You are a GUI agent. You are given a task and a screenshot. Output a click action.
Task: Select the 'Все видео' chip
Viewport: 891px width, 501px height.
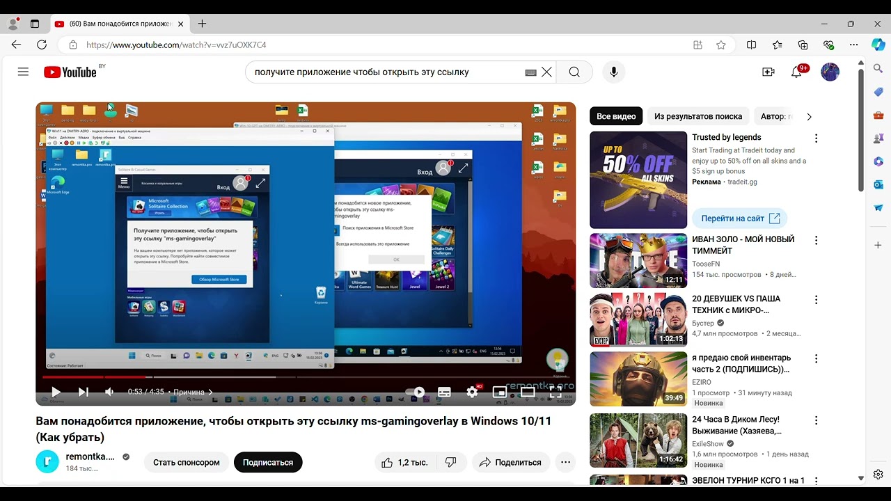[x=616, y=116]
